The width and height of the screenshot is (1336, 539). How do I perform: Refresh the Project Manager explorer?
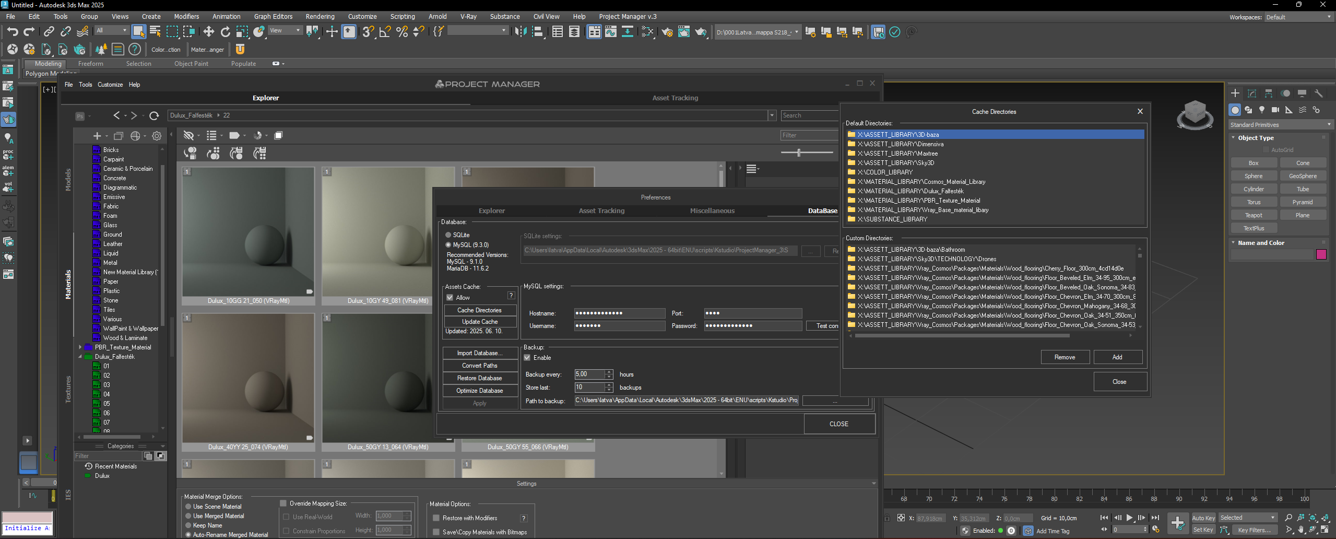coord(154,115)
